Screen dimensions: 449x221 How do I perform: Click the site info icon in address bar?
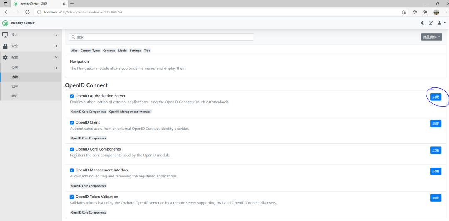[x=39, y=12]
